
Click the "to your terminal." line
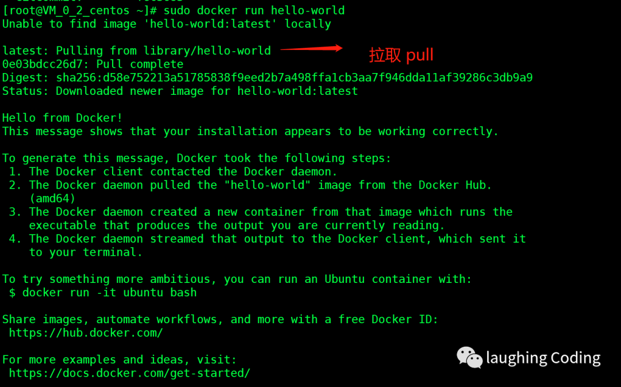(86, 252)
